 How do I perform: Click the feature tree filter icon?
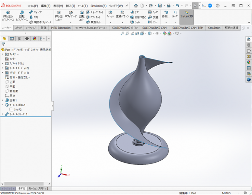(x=3, y=44)
